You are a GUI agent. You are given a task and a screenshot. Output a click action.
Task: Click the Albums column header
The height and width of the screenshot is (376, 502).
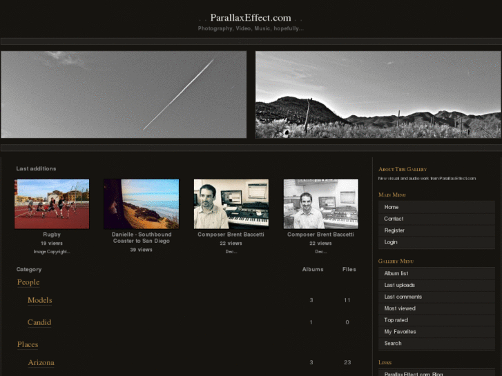(x=313, y=270)
